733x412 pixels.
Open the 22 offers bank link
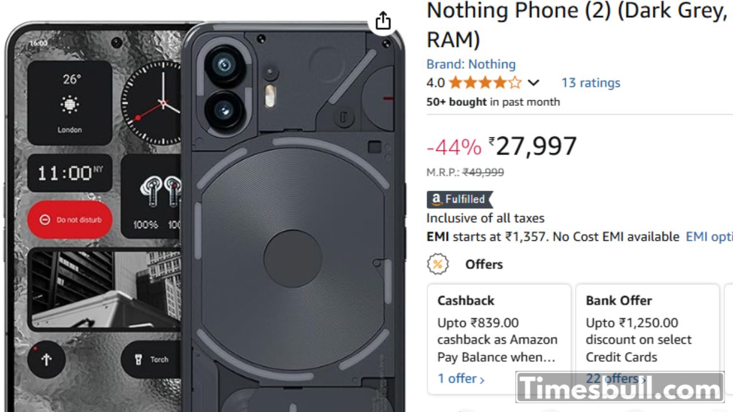(615, 378)
